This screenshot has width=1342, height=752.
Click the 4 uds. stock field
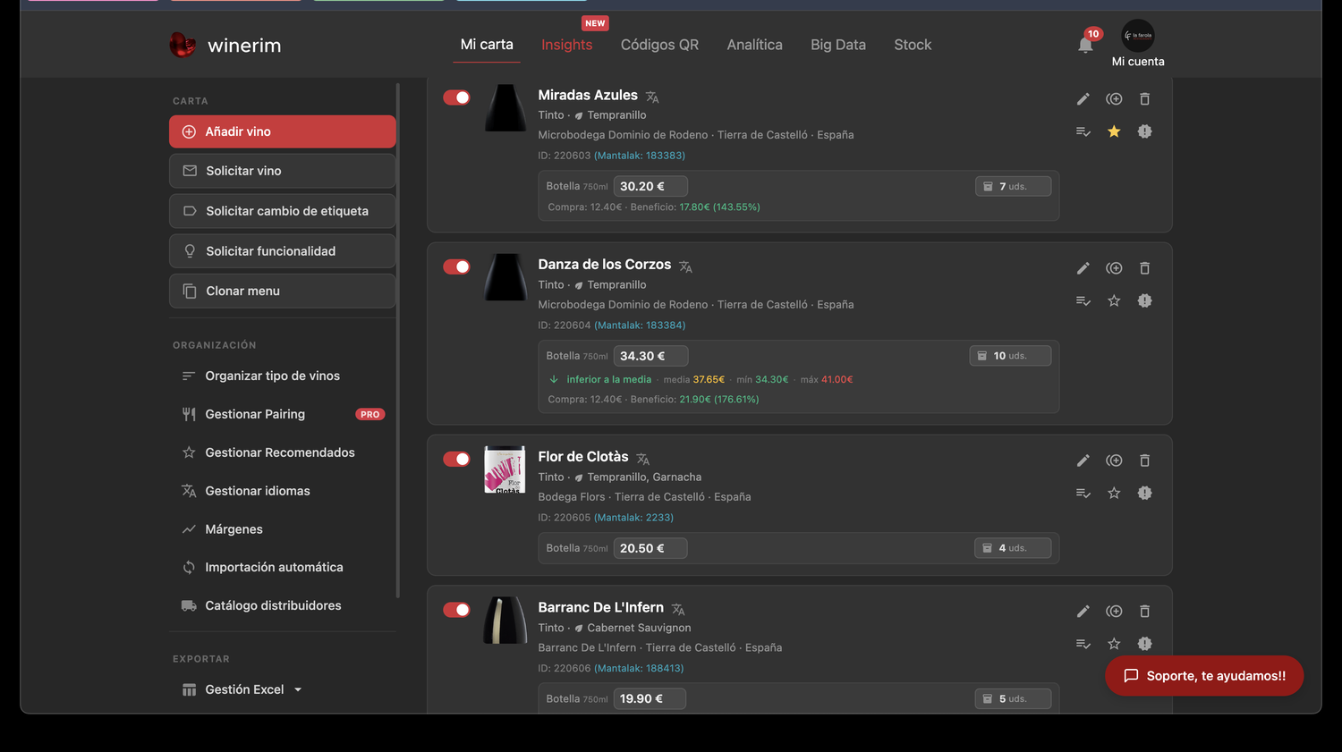point(1013,548)
